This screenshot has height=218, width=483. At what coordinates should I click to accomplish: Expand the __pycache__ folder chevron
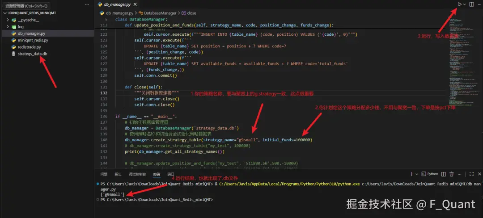[x=8, y=20]
